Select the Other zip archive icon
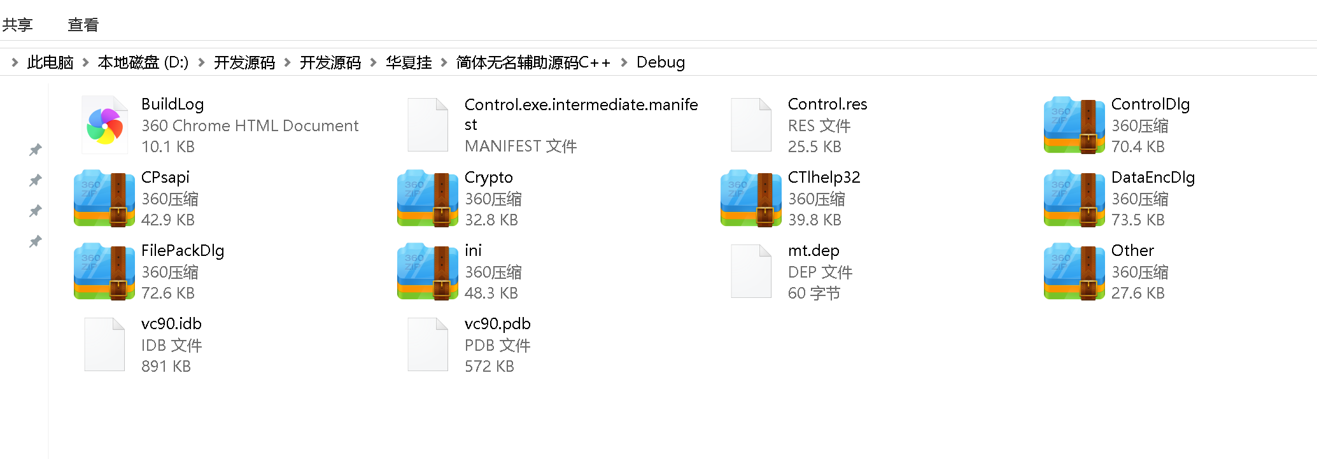The height and width of the screenshot is (459, 1317). 1074,271
